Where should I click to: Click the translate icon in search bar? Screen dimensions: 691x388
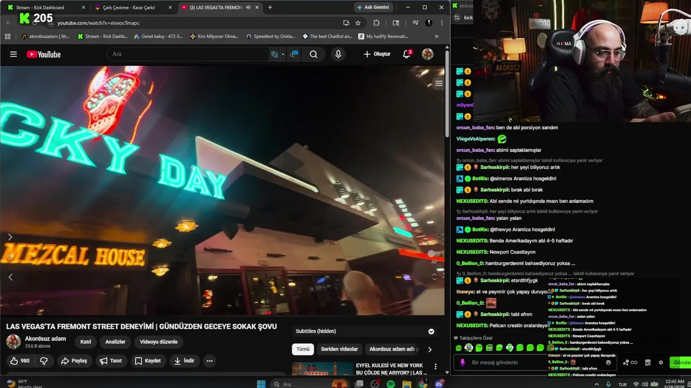(275, 54)
